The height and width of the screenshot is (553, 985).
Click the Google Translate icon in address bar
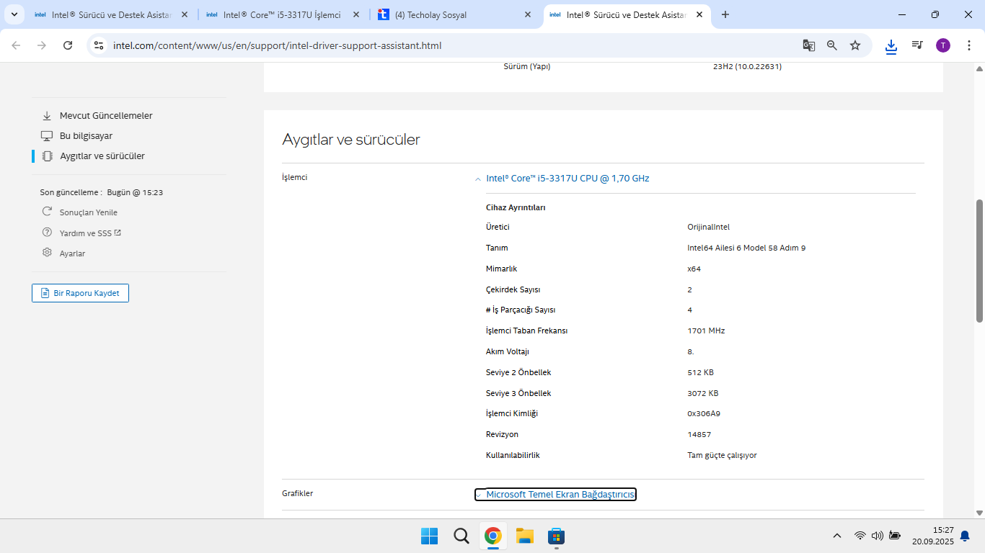809,45
